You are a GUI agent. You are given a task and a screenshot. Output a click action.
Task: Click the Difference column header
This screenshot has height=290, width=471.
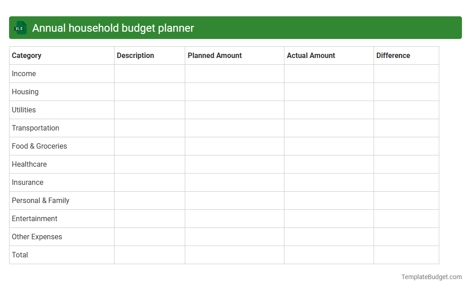pos(393,55)
